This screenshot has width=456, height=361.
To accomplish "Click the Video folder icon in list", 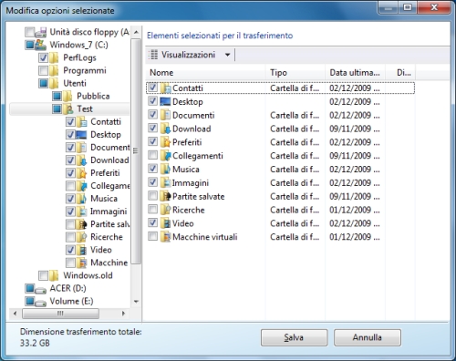I will (x=166, y=223).
